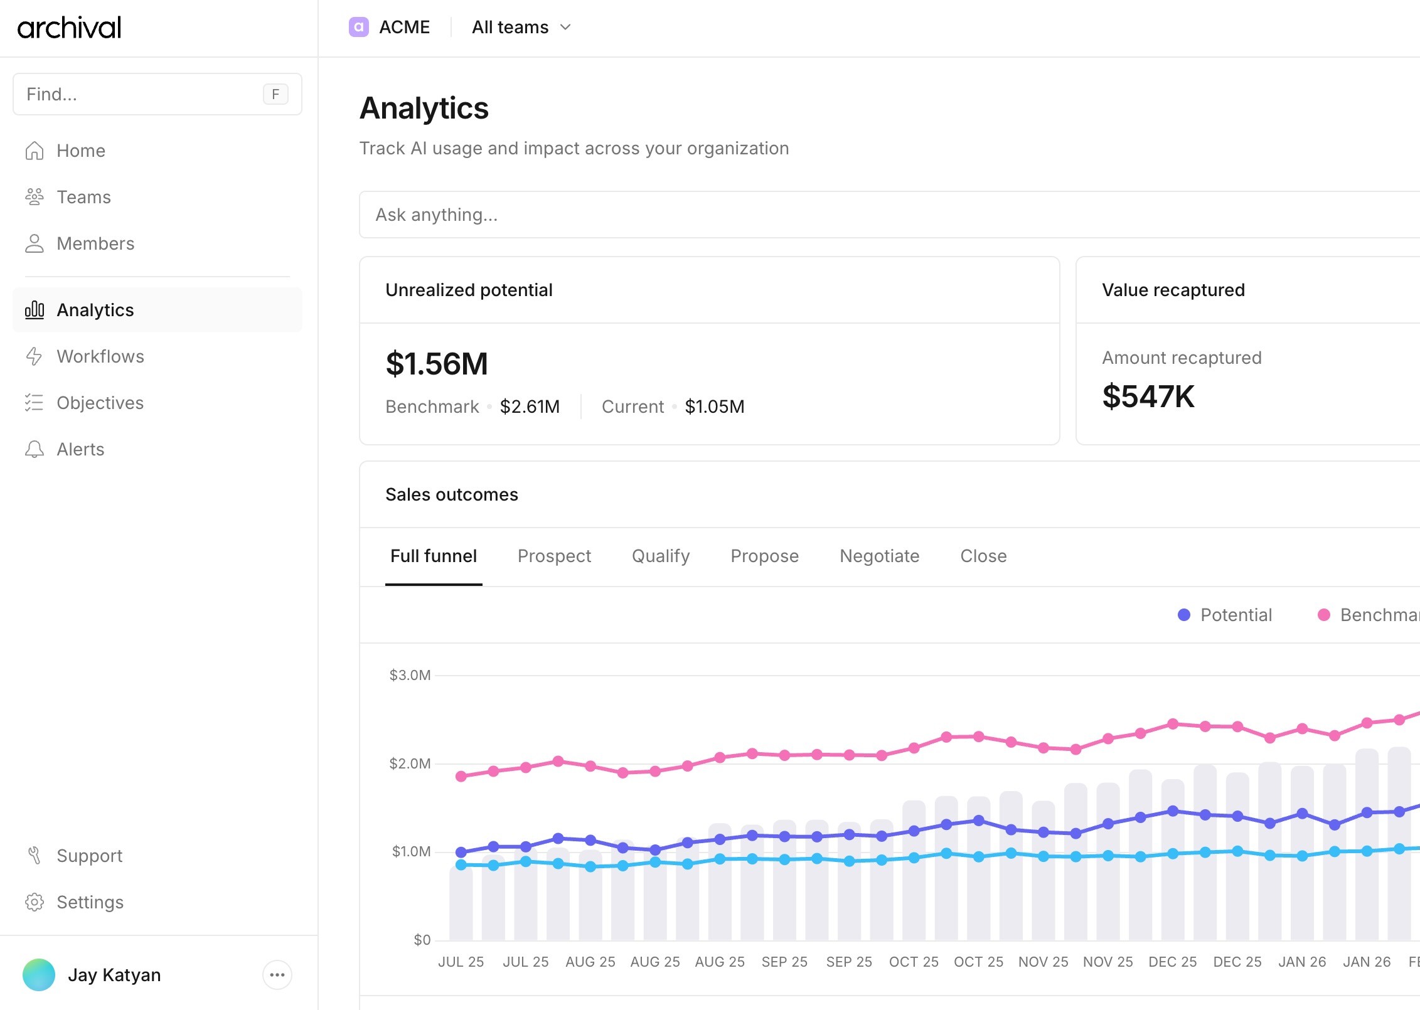Click the Analytics bar chart icon
The image size is (1420, 1010).
35,310
